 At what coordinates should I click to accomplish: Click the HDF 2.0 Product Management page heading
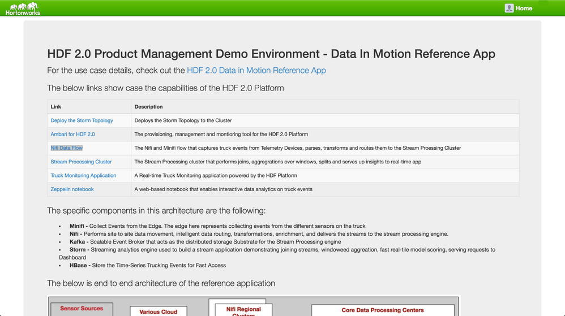point(271,54)
